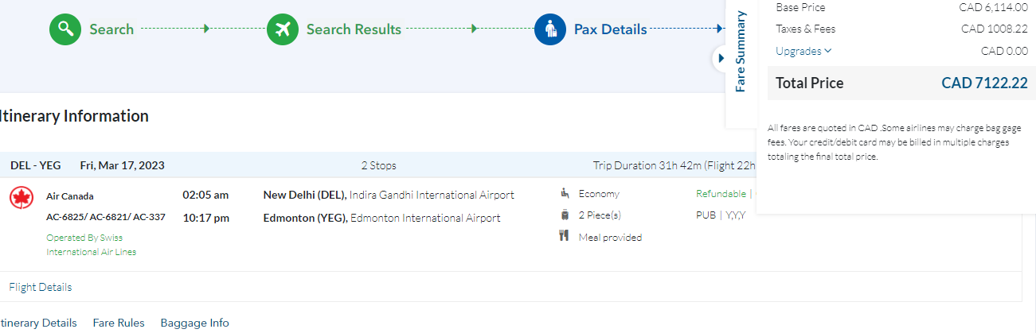Click the Economy seat icon

pyautogui.click(x=565, y=193)
